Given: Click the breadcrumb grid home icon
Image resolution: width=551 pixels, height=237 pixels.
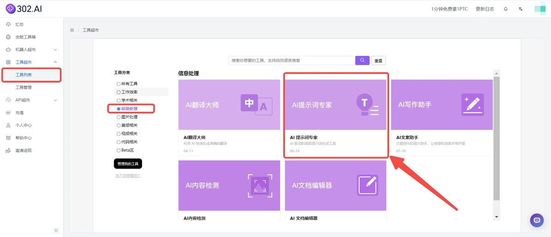Looking at the screenshot, I should pos(72,30).
